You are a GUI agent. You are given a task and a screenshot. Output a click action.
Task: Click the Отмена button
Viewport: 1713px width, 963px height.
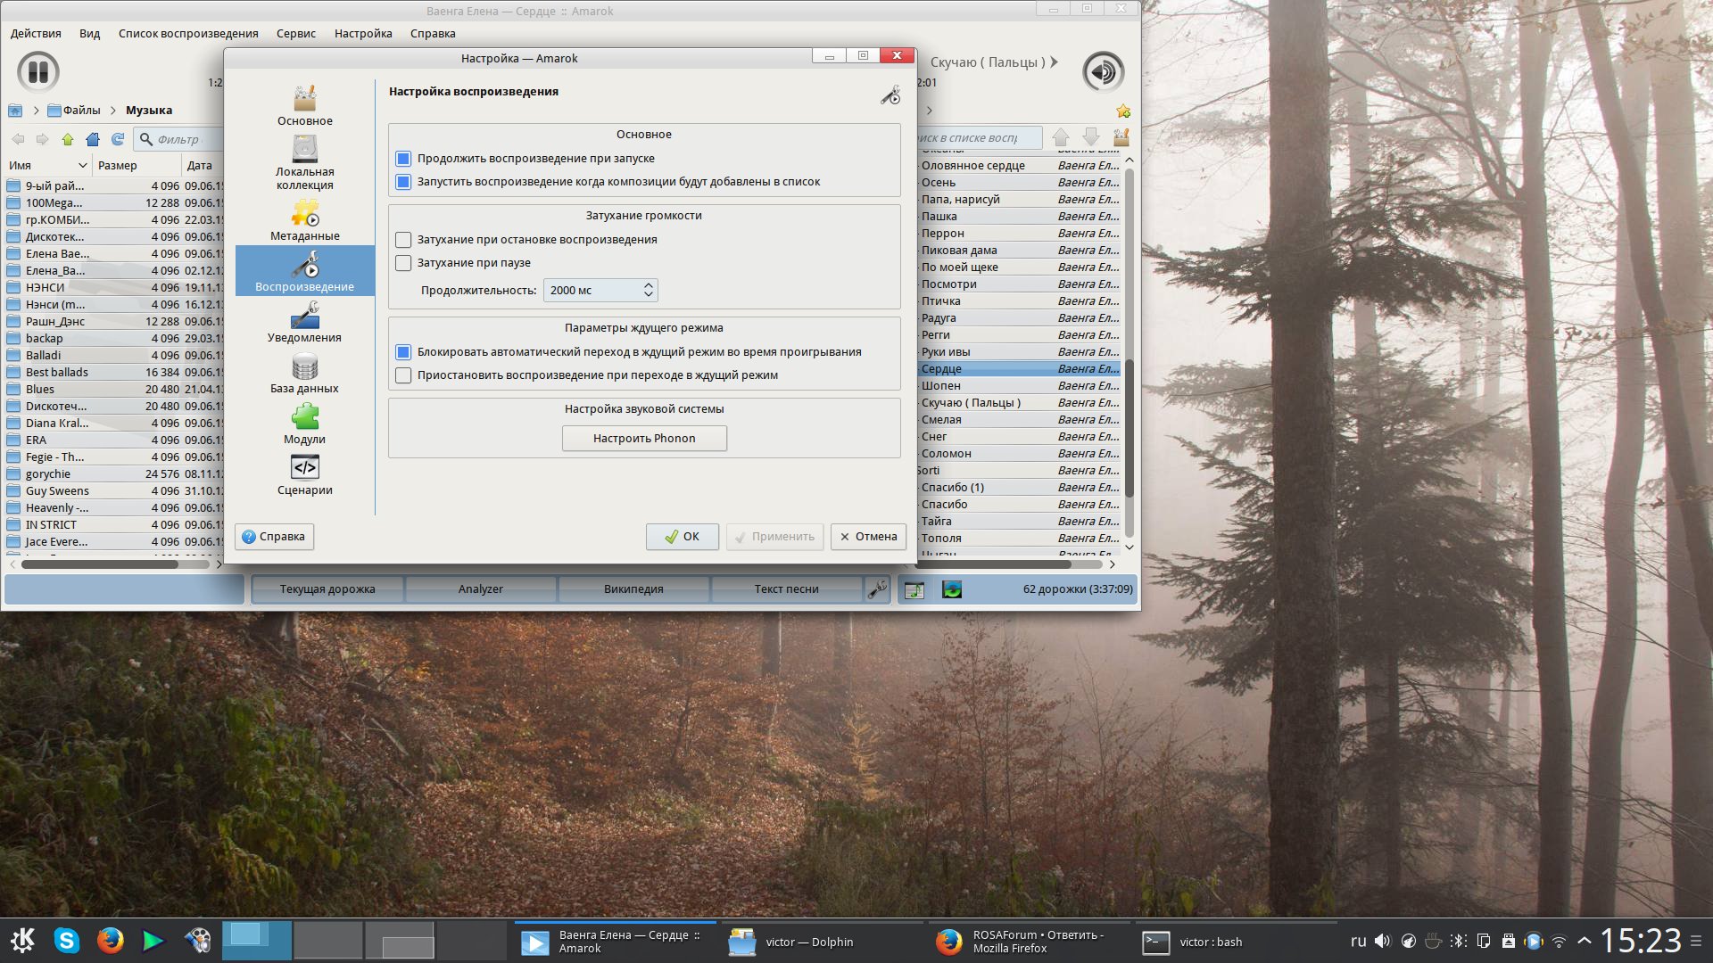click(x=868, y=537)
